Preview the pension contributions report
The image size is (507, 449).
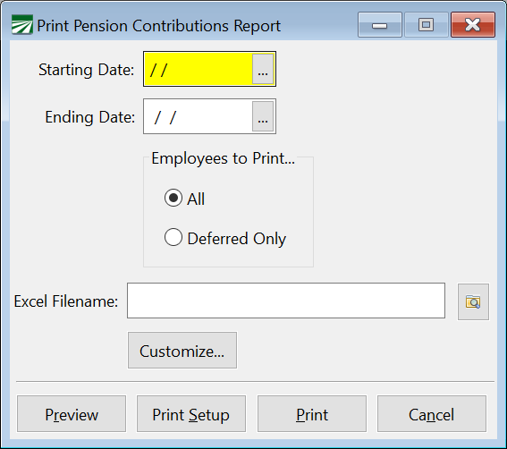pos(72,414)
